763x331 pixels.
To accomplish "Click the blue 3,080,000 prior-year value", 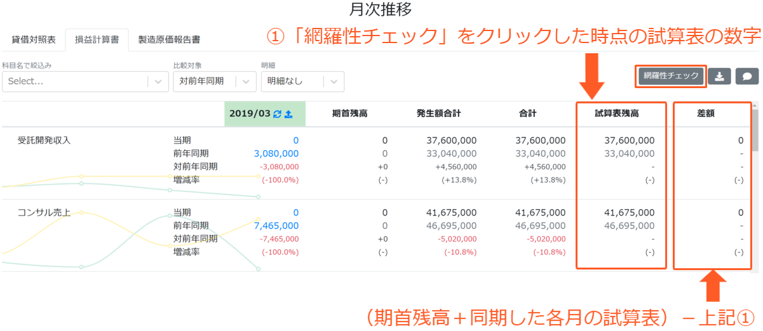I will coord(276,153).
